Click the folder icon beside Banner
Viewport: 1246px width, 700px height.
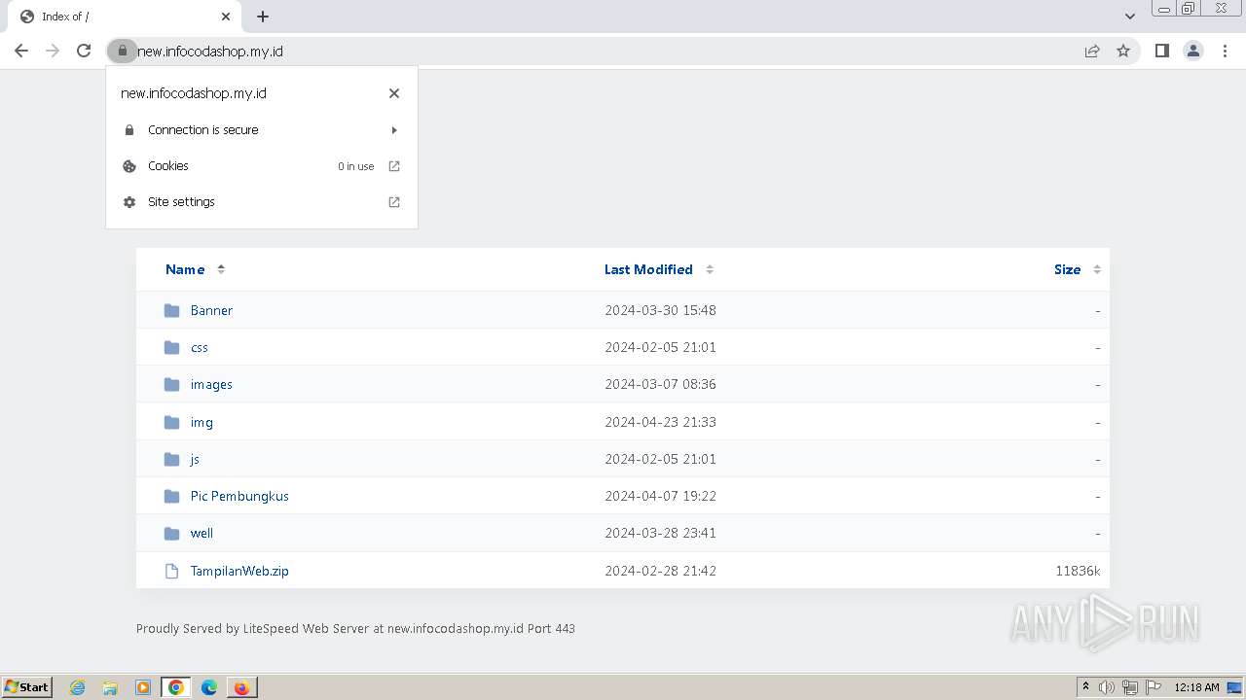pyautogui.click(x=172, y=310)
